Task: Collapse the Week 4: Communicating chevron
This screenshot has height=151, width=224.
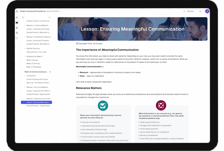Action: click(23, 72)
